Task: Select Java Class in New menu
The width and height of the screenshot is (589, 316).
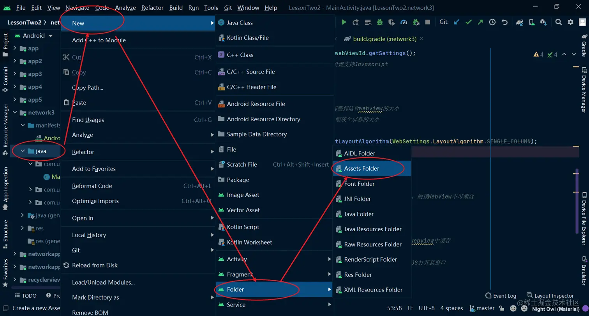Action: coord(275,23)
